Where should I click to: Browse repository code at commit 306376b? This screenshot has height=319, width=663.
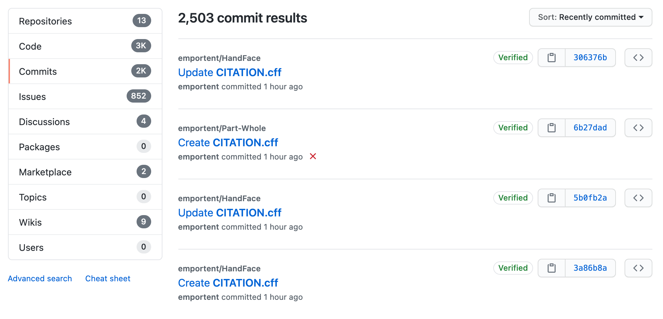point(638,58)
